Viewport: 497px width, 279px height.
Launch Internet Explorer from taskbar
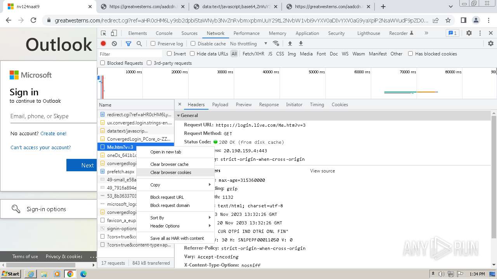[x=31, y=274]
